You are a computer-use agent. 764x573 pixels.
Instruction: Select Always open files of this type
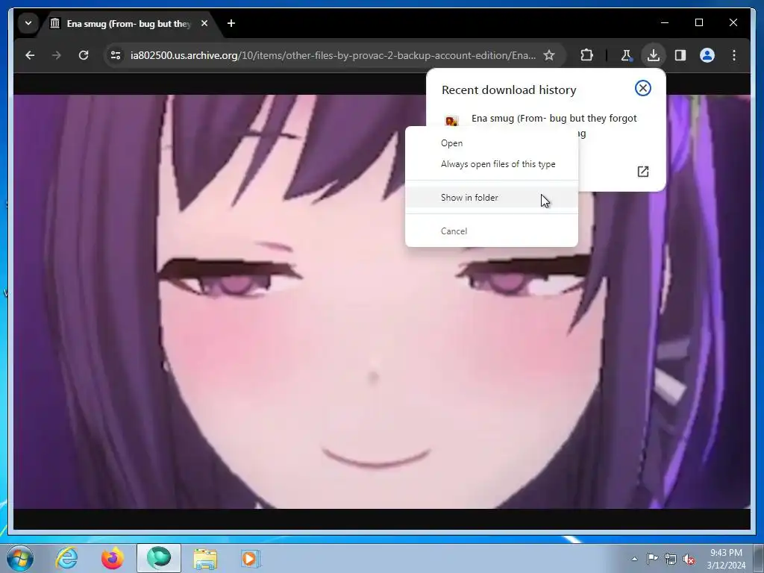492,164
